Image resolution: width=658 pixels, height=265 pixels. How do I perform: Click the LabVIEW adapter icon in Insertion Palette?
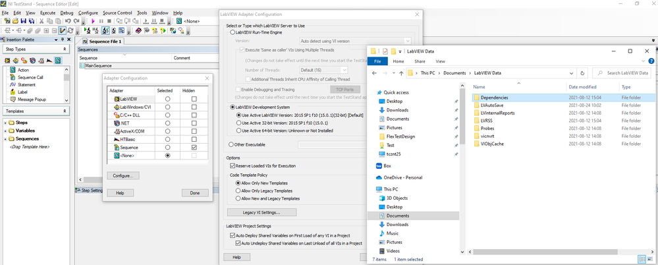(x=7, y=61)
